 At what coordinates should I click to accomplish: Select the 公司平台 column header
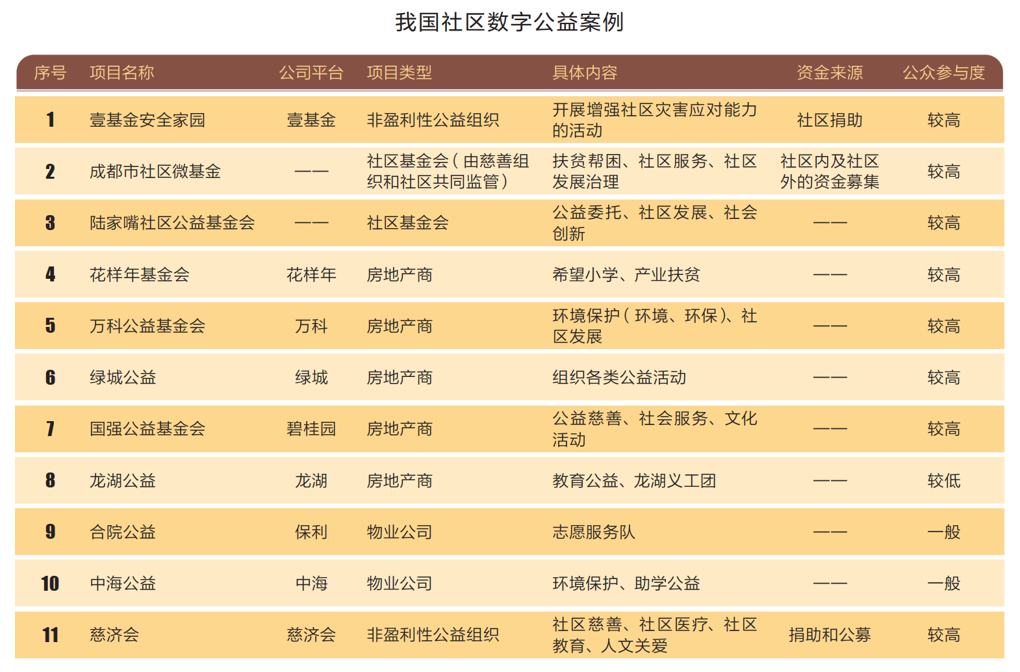[311, 73]
